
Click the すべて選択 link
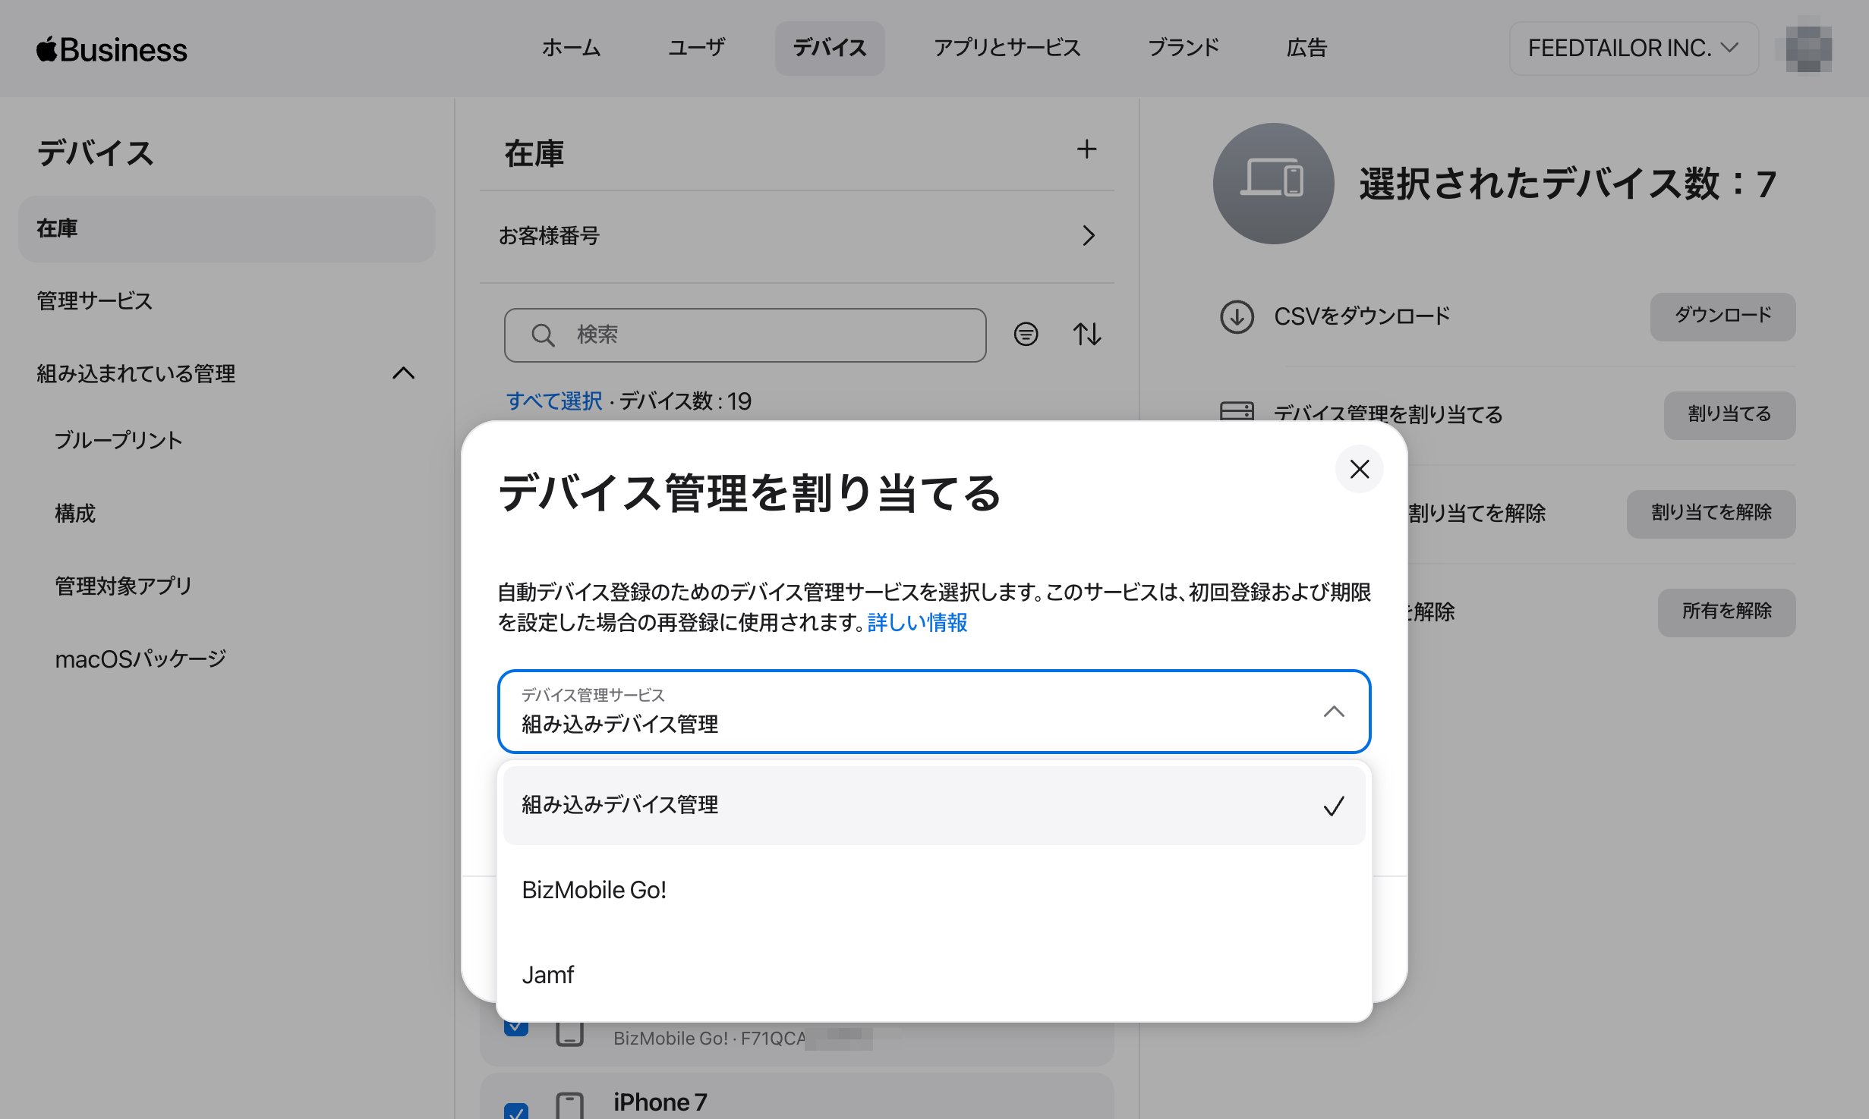point(554,401)
